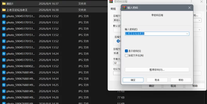The width and height of the screenshot is (207, 104).
Task: Click the 13:52 date in the photo_59046108902 row
Action: [49, 66]
